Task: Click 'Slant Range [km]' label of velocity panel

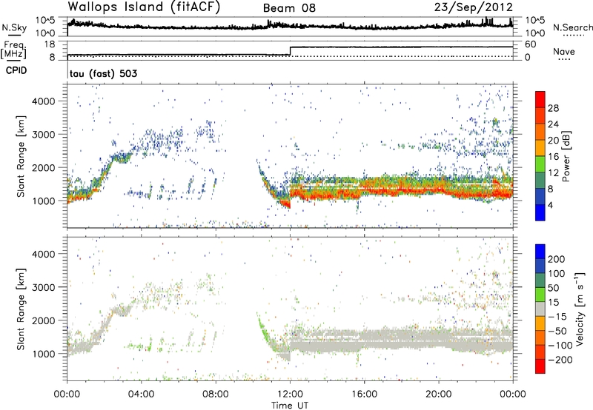Action: (x=21, y=309)
